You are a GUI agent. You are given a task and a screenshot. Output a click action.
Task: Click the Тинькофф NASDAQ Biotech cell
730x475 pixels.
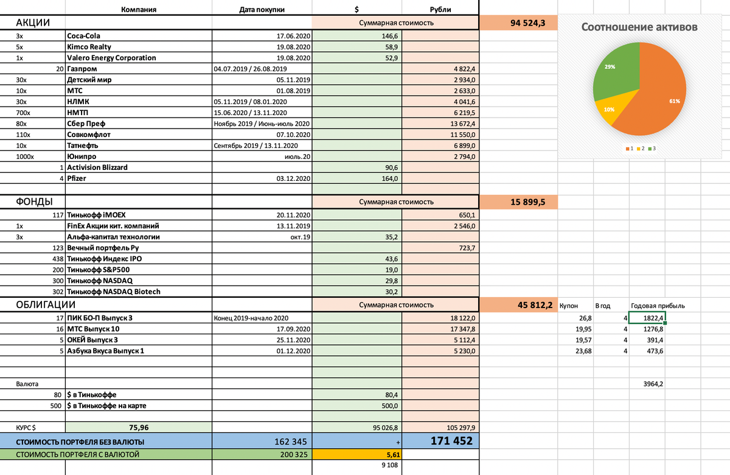pos(139,292)
